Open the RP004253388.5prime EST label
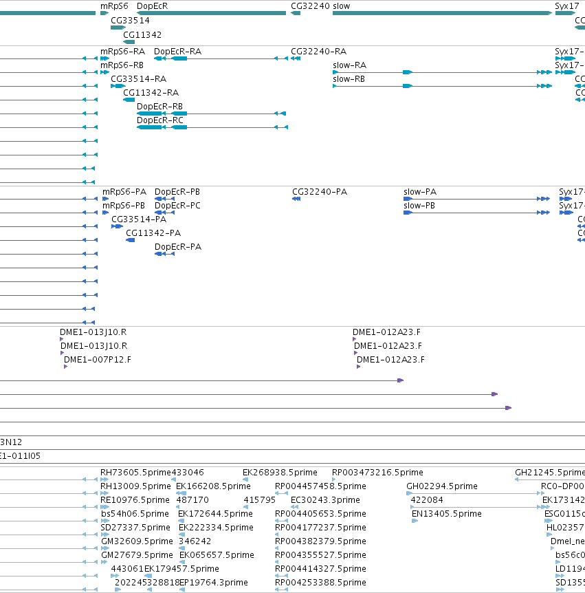 coord(320,583)
